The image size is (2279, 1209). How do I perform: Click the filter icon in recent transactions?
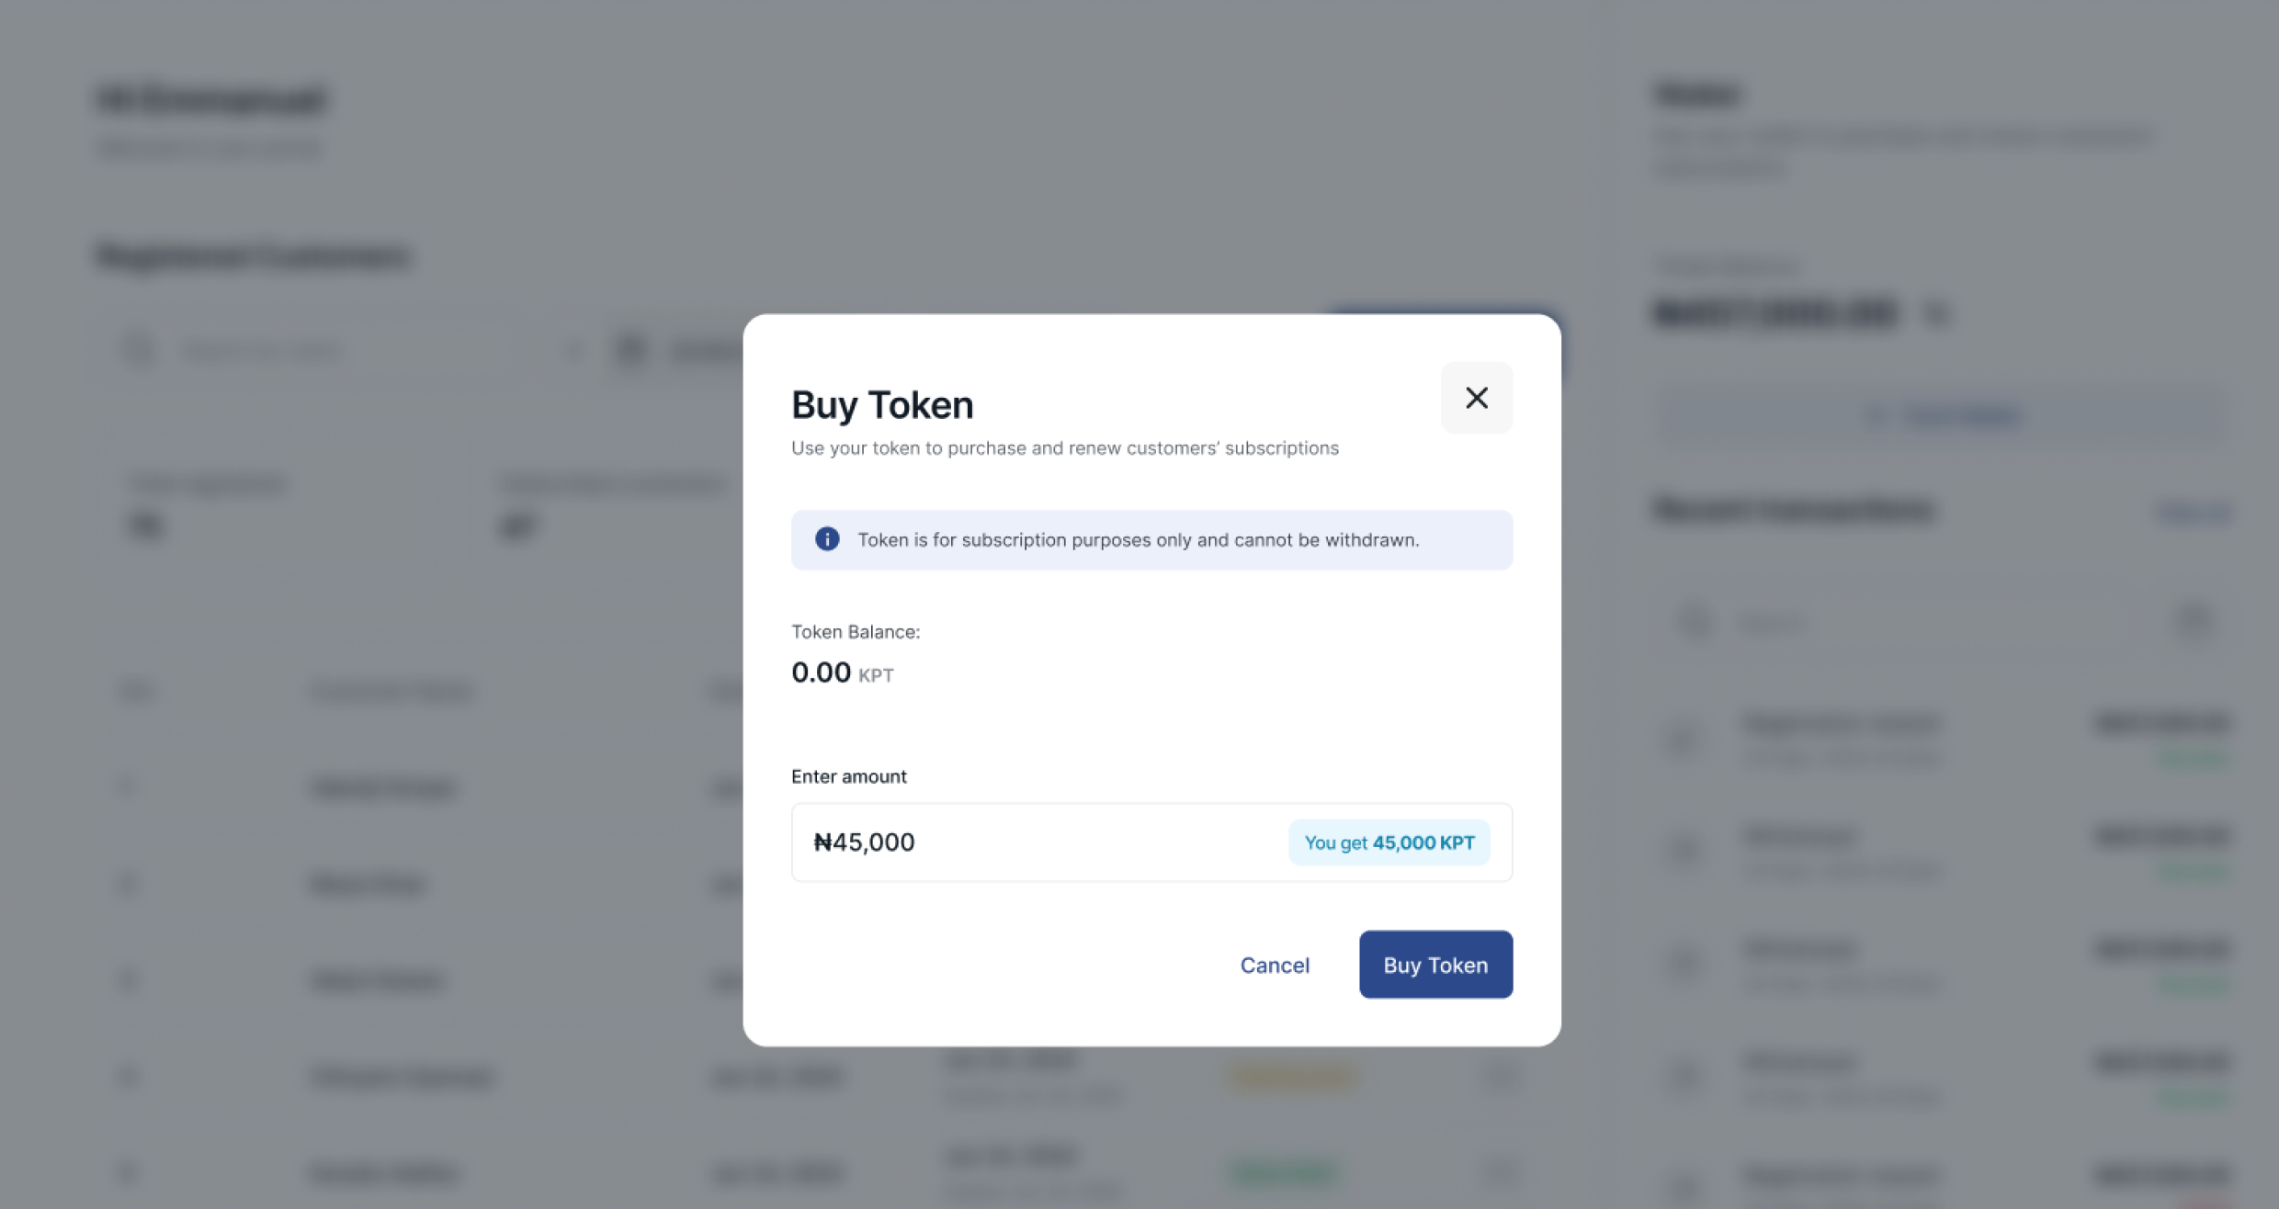2194,623
